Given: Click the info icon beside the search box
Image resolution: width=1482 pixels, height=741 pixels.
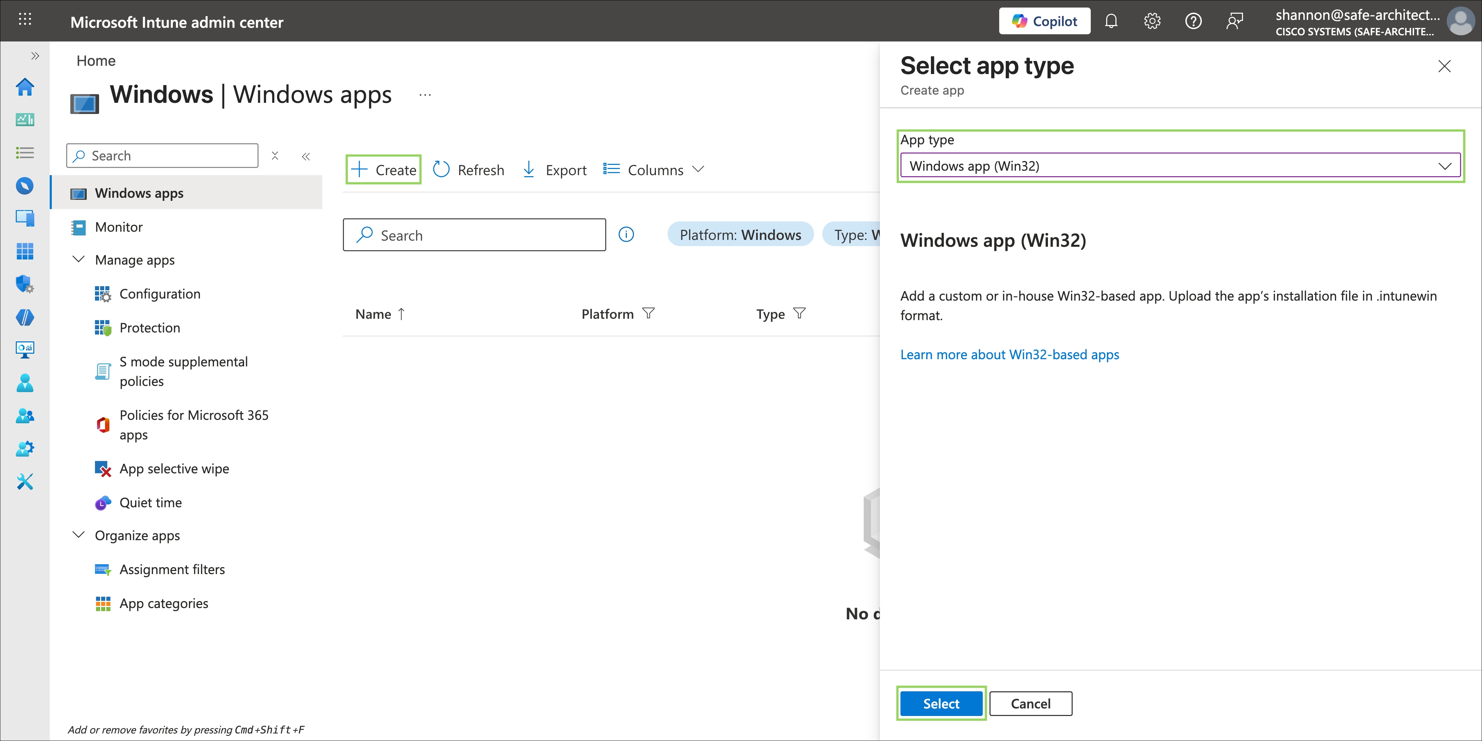Looking at the screenshot, I should pyautogui.click(x=626, y=234).
